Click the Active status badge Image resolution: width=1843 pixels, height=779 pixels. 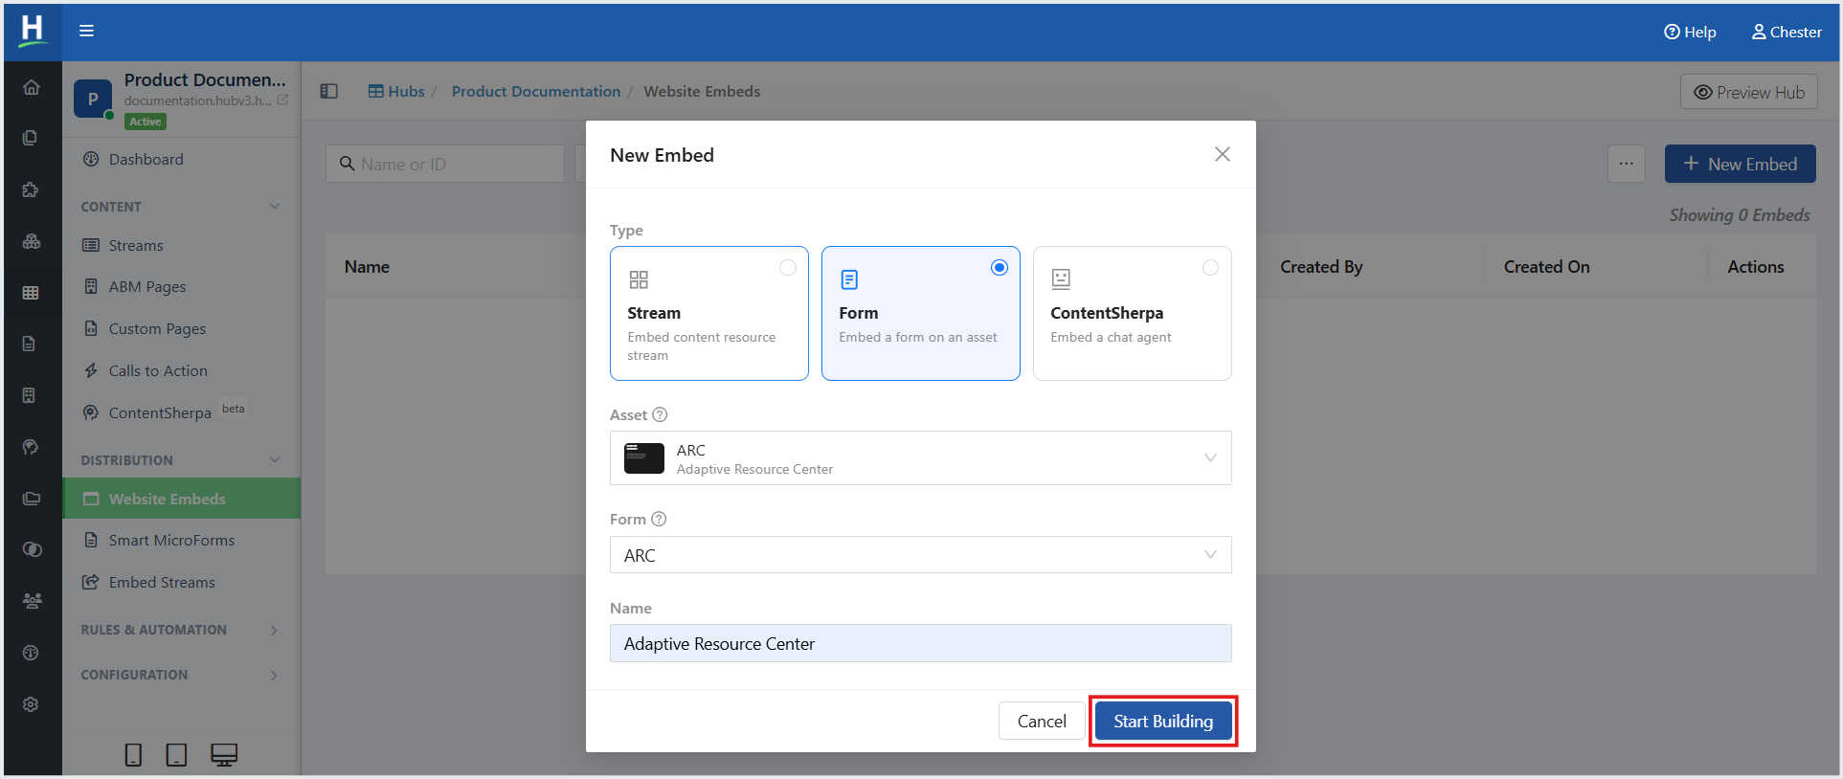coord(146,122)
